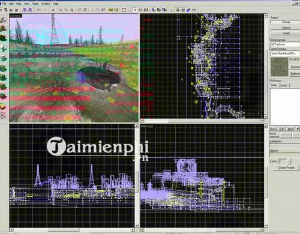Click the Group selection icon

(60, 10)
